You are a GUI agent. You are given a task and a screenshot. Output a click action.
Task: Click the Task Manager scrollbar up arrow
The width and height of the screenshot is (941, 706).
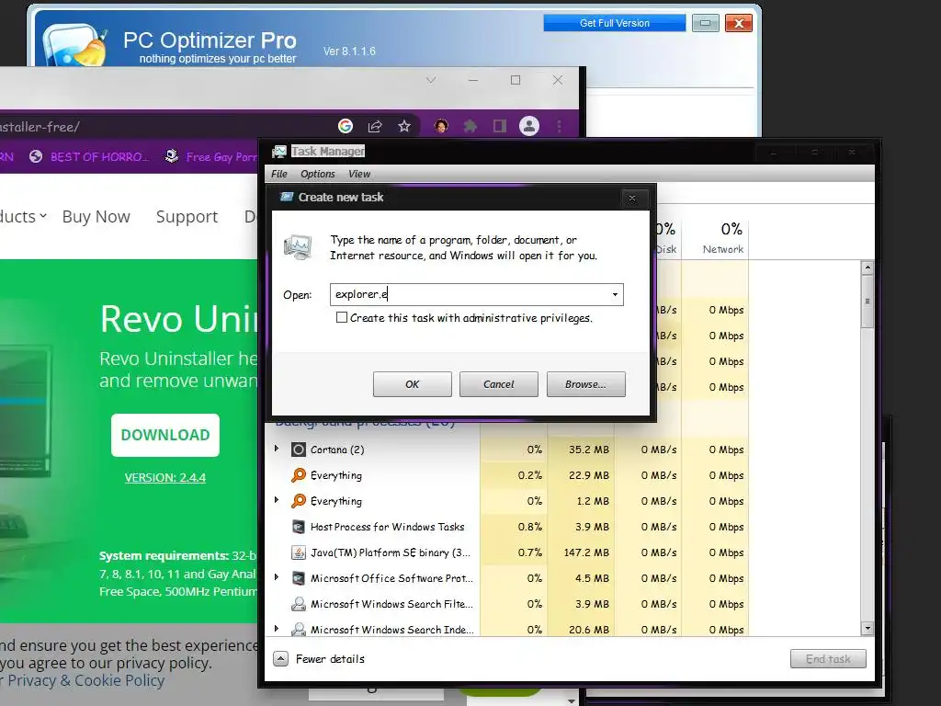[x=867, y=268]
